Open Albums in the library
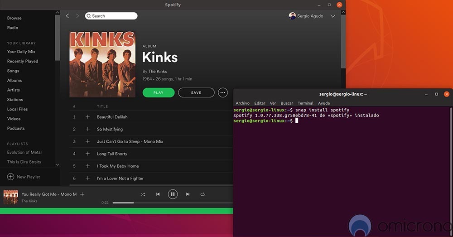Image resolution: width=453 pixels, height=237 pixels. coord(14,80)
